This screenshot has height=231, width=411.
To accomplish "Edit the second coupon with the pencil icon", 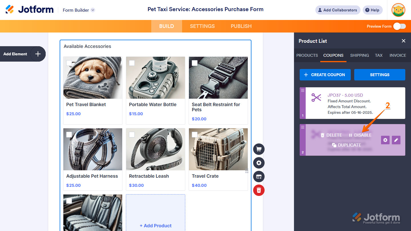I will (x=396, y=140).
